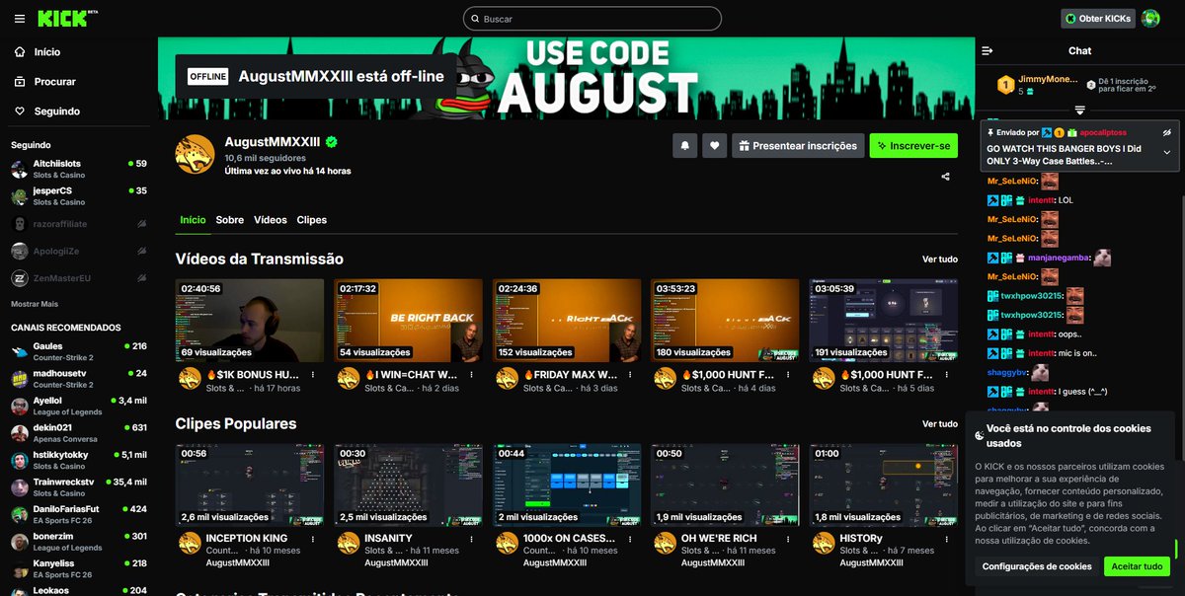The image size is (1185, 596).
Task: Click Presentear inscrições button
Action: coord(798,146)
